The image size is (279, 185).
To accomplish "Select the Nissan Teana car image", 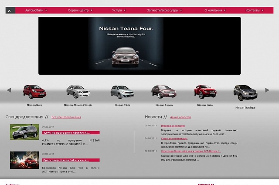I will pos(164,92).
